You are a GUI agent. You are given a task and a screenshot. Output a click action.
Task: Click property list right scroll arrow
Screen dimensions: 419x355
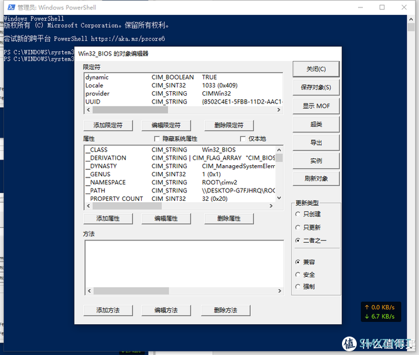pyautogui.click(x=271, y=206)
